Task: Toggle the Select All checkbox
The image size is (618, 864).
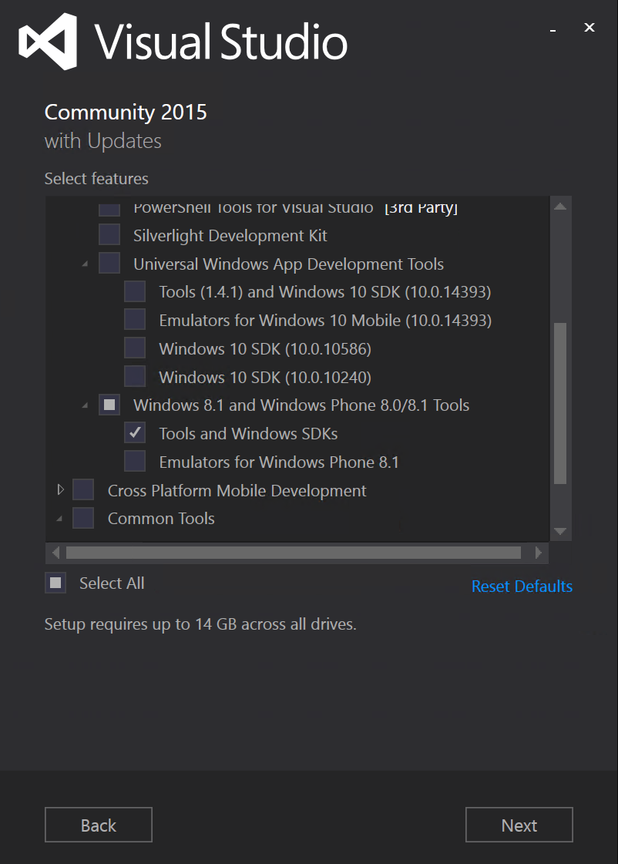Action: (x=55, y=583)
